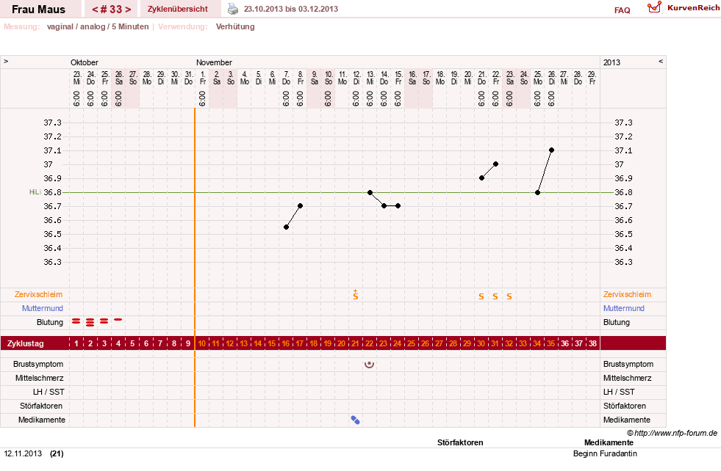Click the footer entry 12.11.2013 (21)
The height and width of the screenshot is (471, 721).
point(34,453)
